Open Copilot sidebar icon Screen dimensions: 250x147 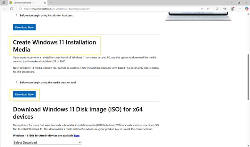click(246, 9)
